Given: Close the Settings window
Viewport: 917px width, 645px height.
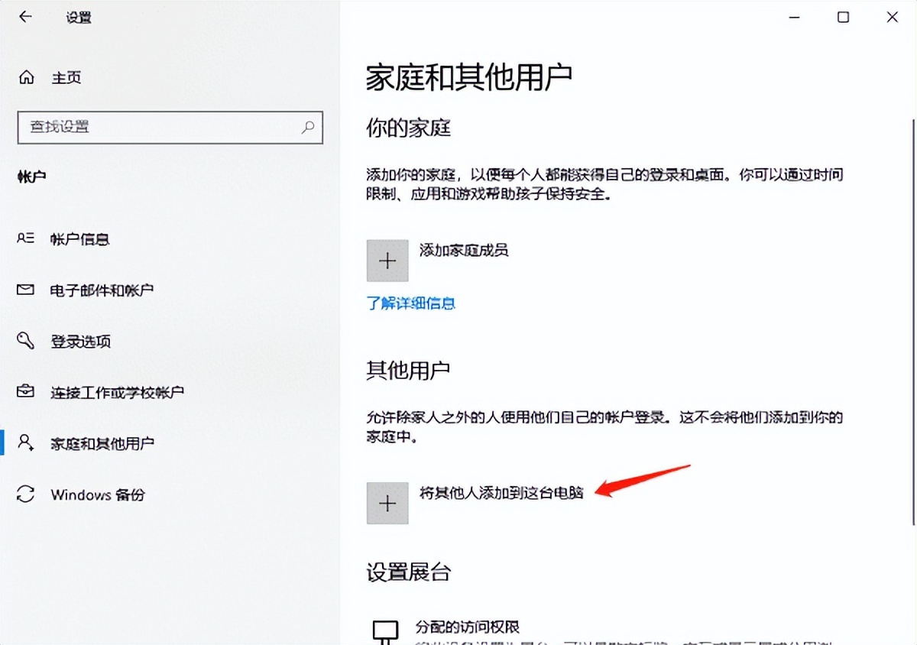Looking at the screenshot, I should (x=892, y=17).
